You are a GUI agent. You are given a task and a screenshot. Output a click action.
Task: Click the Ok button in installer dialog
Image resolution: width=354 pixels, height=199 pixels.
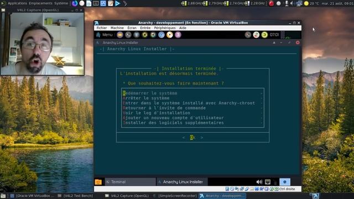[x=192, y=138]
